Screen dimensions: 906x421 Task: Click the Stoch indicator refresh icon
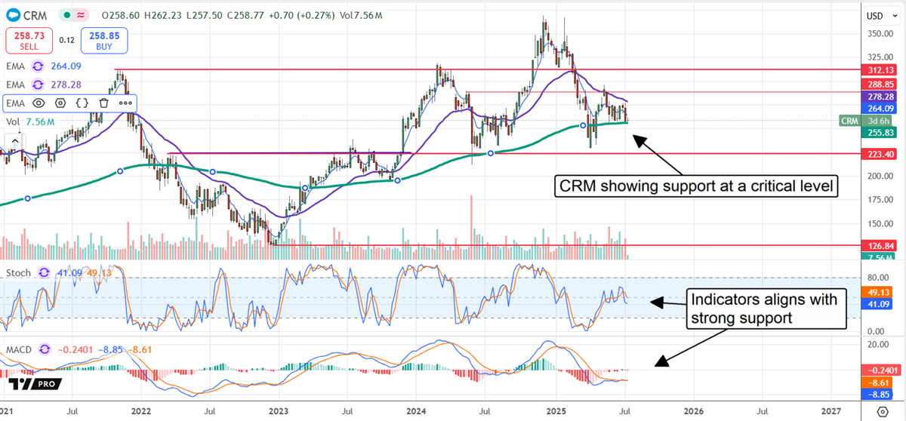44,272
